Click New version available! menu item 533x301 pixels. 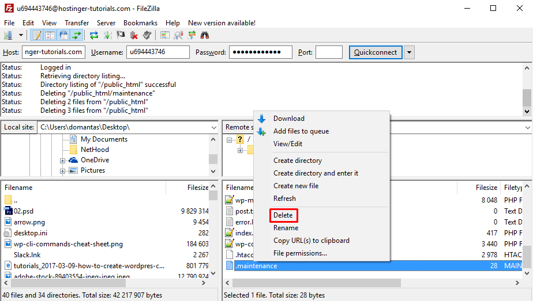click(222, 22)
